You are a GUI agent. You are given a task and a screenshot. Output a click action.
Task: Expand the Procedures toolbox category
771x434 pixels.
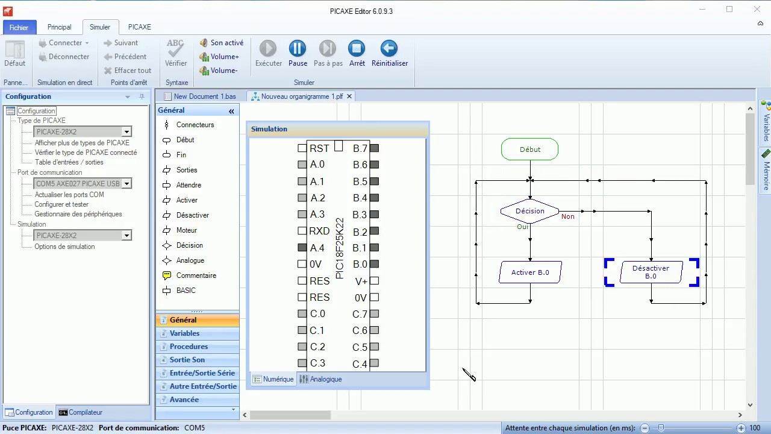(197, 347)
